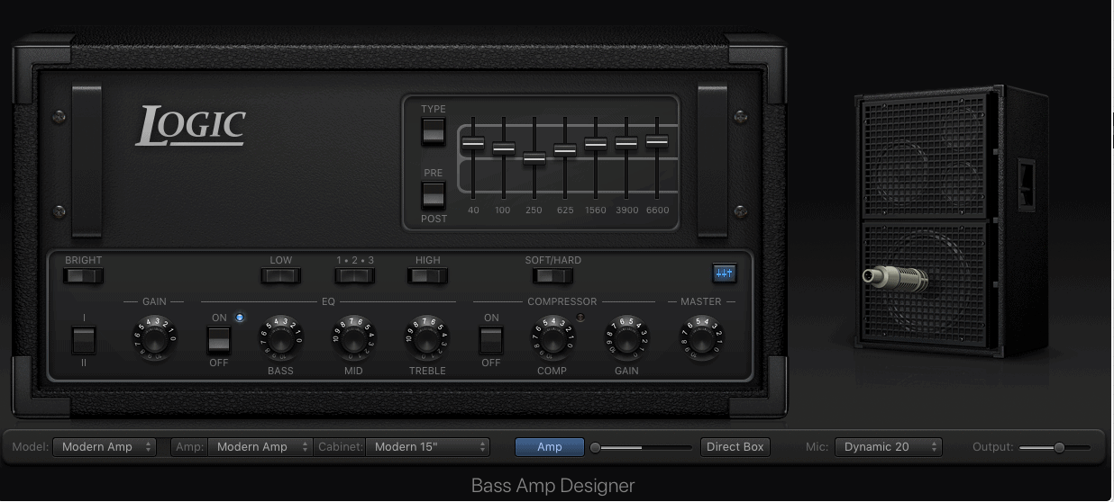Toggle the Bright switch
1114x502 pixels.
(83, 275)
